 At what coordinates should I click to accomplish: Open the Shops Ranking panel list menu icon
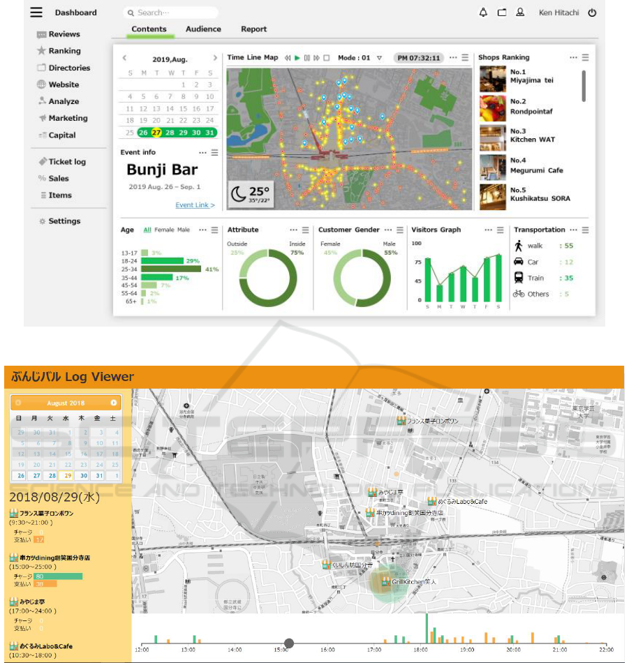click(x=585, y=58)
